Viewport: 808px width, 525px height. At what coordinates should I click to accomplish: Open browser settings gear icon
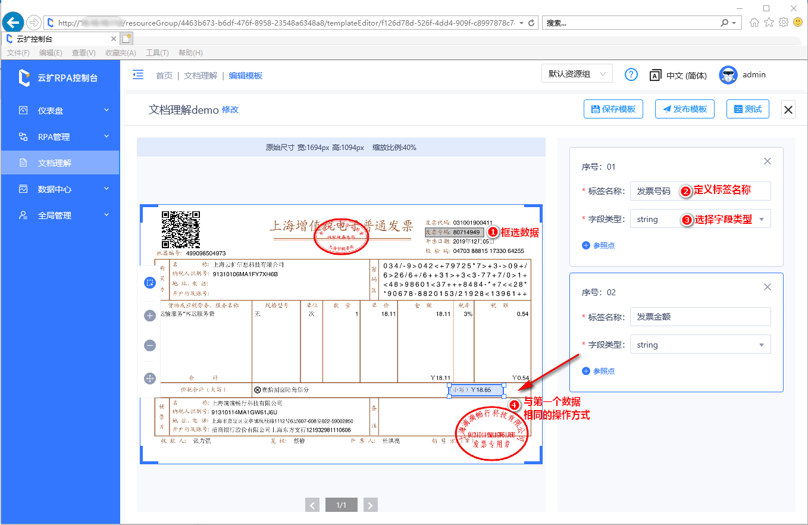pyautogui.click(x=783, y=23)
